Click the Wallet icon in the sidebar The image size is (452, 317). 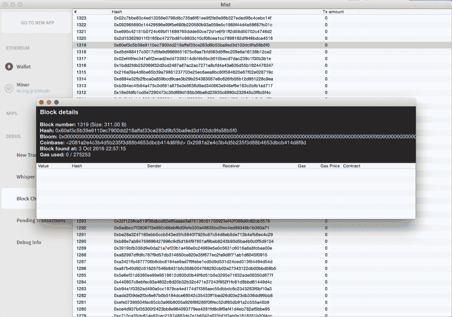click(x=9, y=67)
